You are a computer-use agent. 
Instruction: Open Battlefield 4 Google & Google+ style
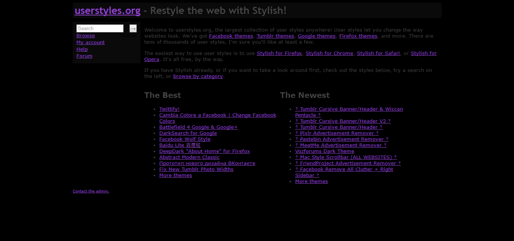pyautogui.click(x=198, y=127)
